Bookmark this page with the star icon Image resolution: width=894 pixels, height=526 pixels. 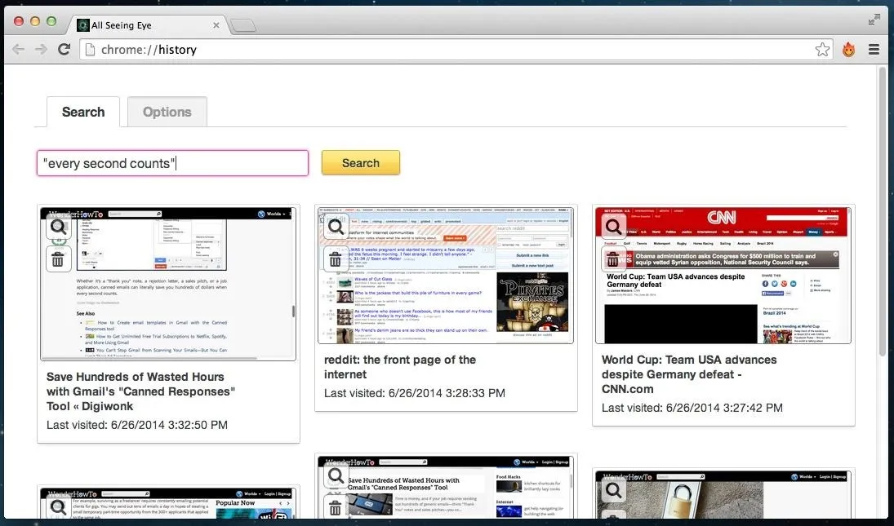tap(822, 50)
